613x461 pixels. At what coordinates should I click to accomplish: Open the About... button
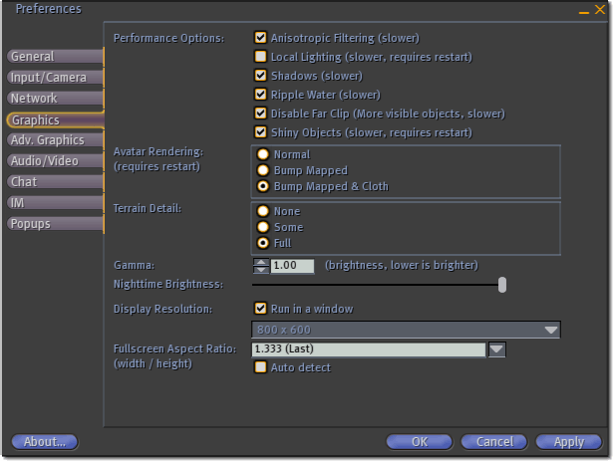tap(45, 442)
